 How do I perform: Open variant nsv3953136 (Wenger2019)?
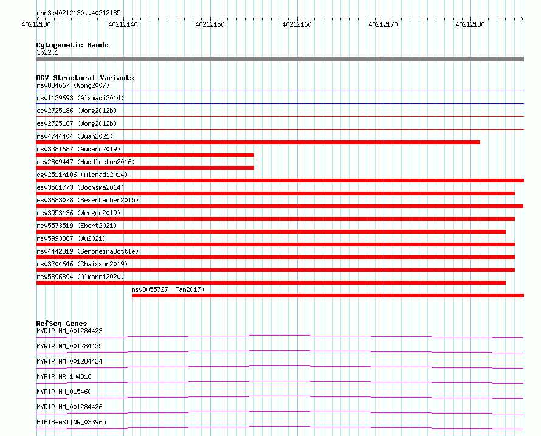coord(78,213)
